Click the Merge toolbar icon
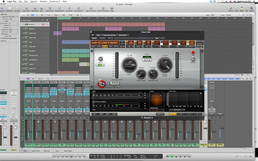Image resolution: width=258 pixels, height=161 pixels. (x=112, y=8)
